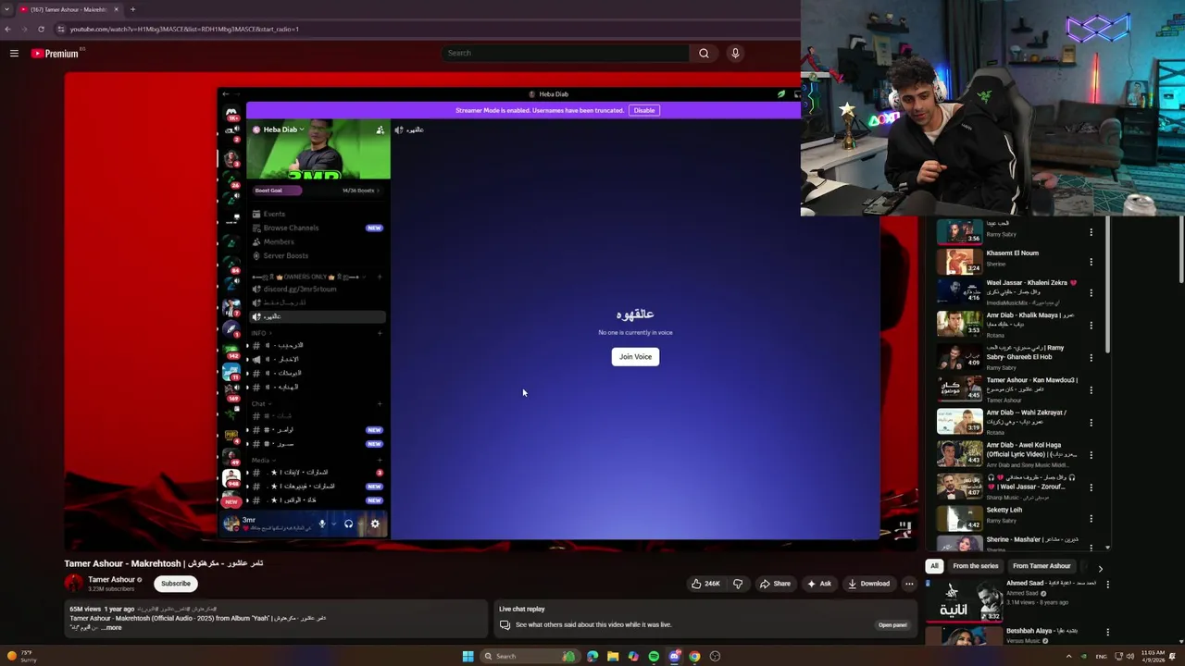Open the YouTube hamburger guide menu
Screen dimensions: 1185x666
[14, 54]
